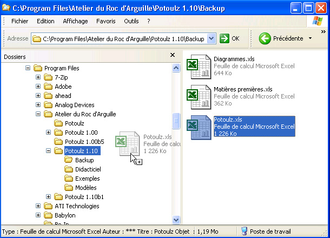
Task: Select the Potoulz 1.10b1 folder label
Action: click(x=84, y=197)
